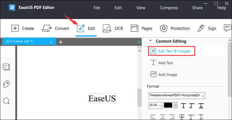
Task: Open the View menu
Action: coord(141,8)
